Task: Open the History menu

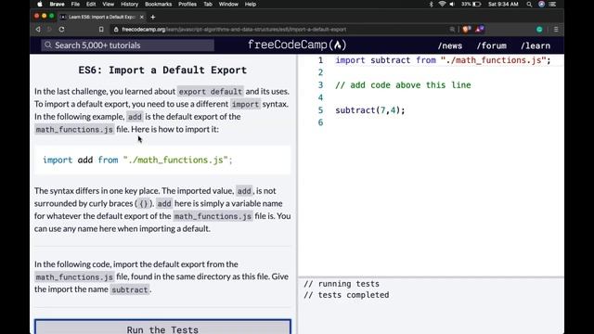Action: tap(130, 4)
